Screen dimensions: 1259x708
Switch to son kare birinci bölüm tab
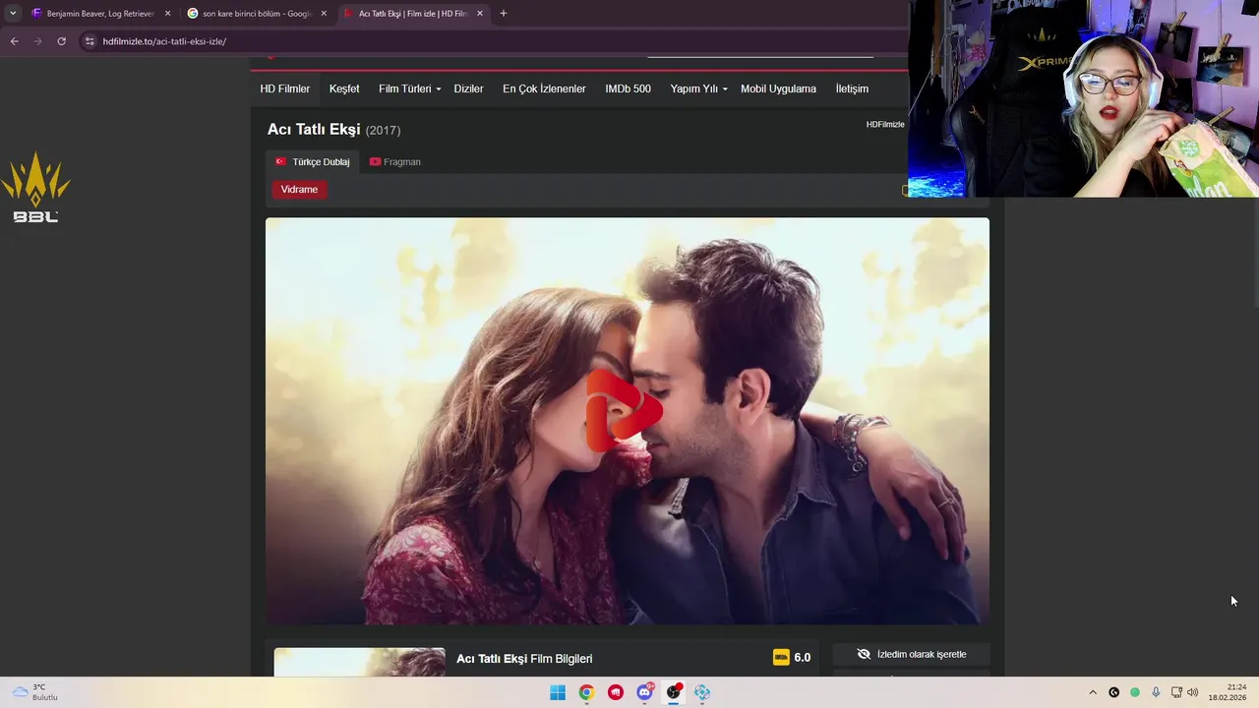pos(257,14)
